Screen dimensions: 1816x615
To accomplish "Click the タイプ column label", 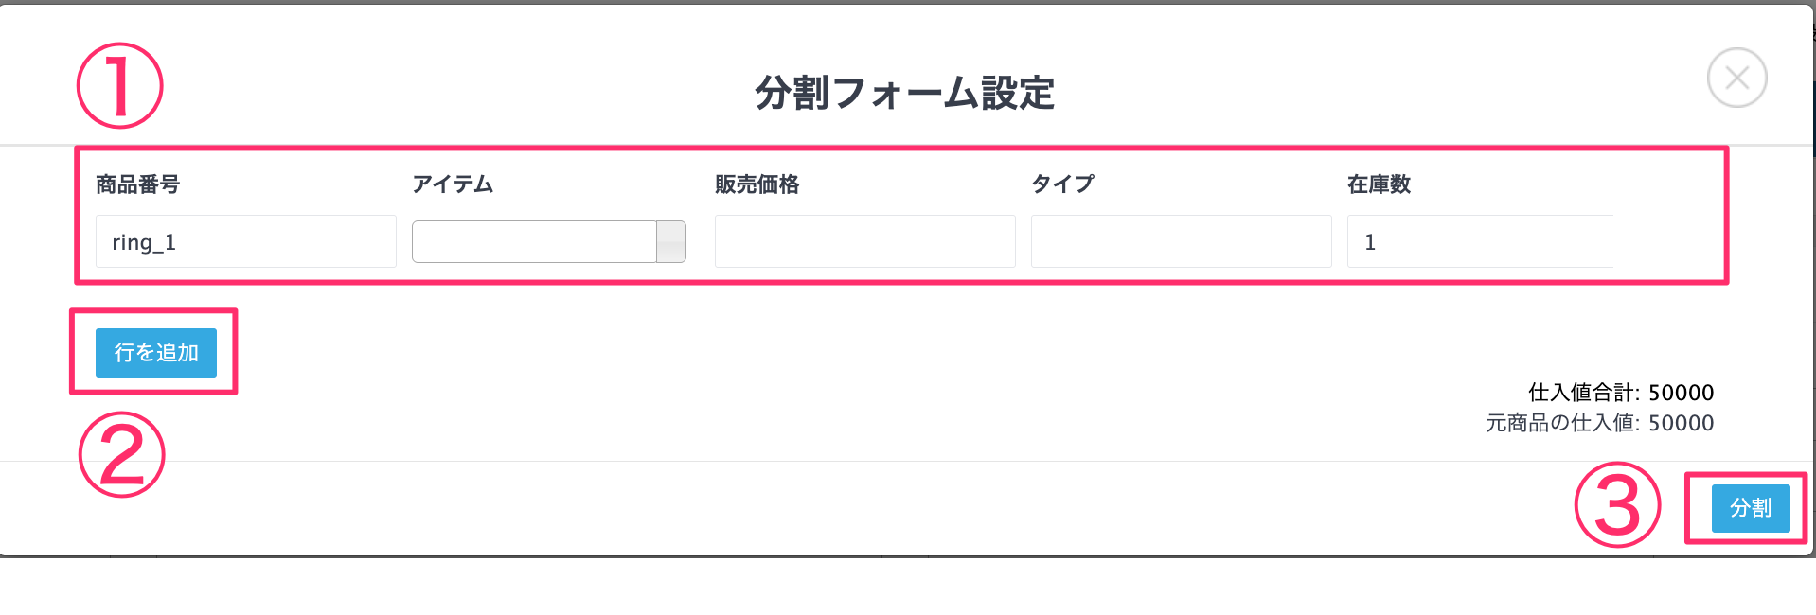I will click(x=1062, y=184).
